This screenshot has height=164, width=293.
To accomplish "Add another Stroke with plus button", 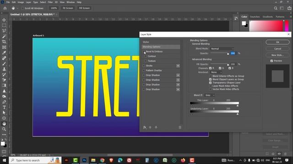I will coord(178,66).
